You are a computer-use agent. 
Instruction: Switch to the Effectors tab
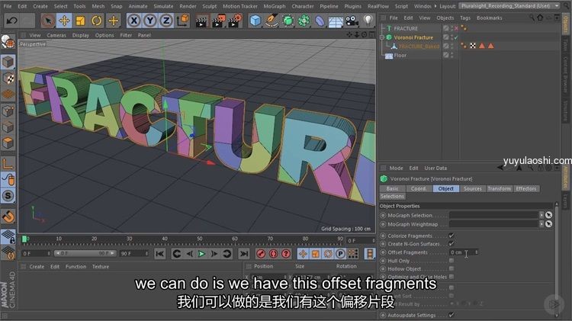pos(526,188)
